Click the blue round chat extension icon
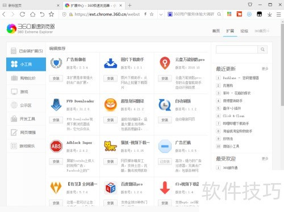This screenshot has width=284, height=212. pos(249,14)
